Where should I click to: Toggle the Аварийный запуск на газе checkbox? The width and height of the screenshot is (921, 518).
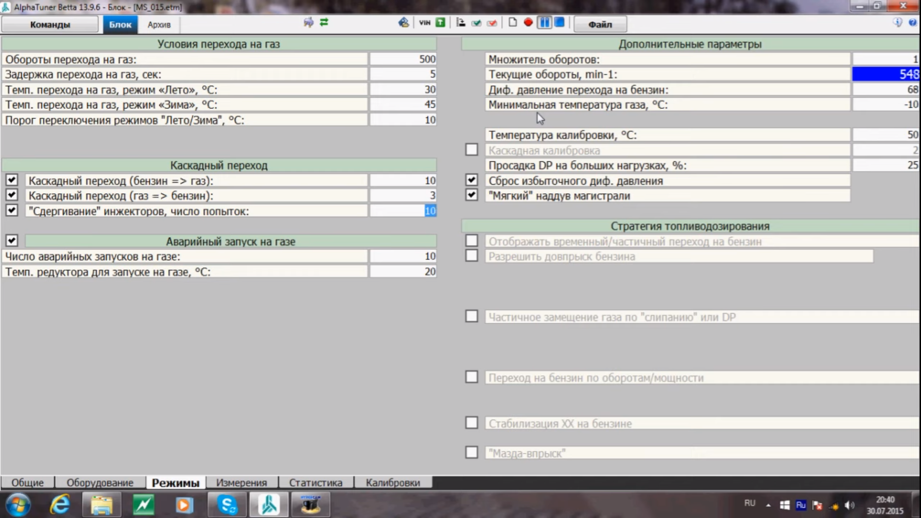click(12, 241)
